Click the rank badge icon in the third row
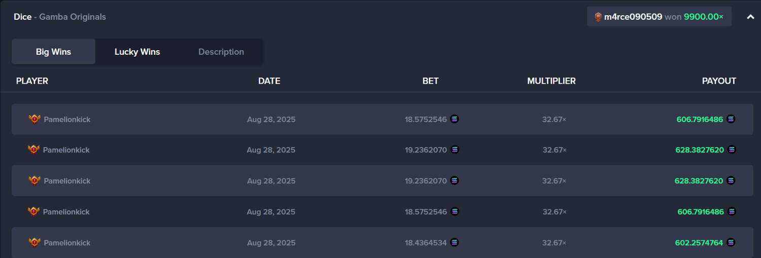The image size is (761, 258). coord(34,180)
